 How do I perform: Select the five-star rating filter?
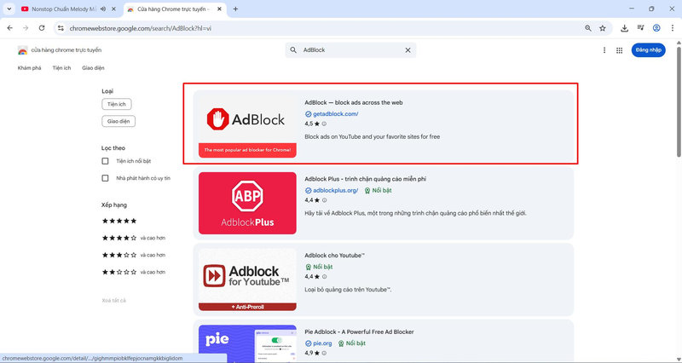pos(119,221)
